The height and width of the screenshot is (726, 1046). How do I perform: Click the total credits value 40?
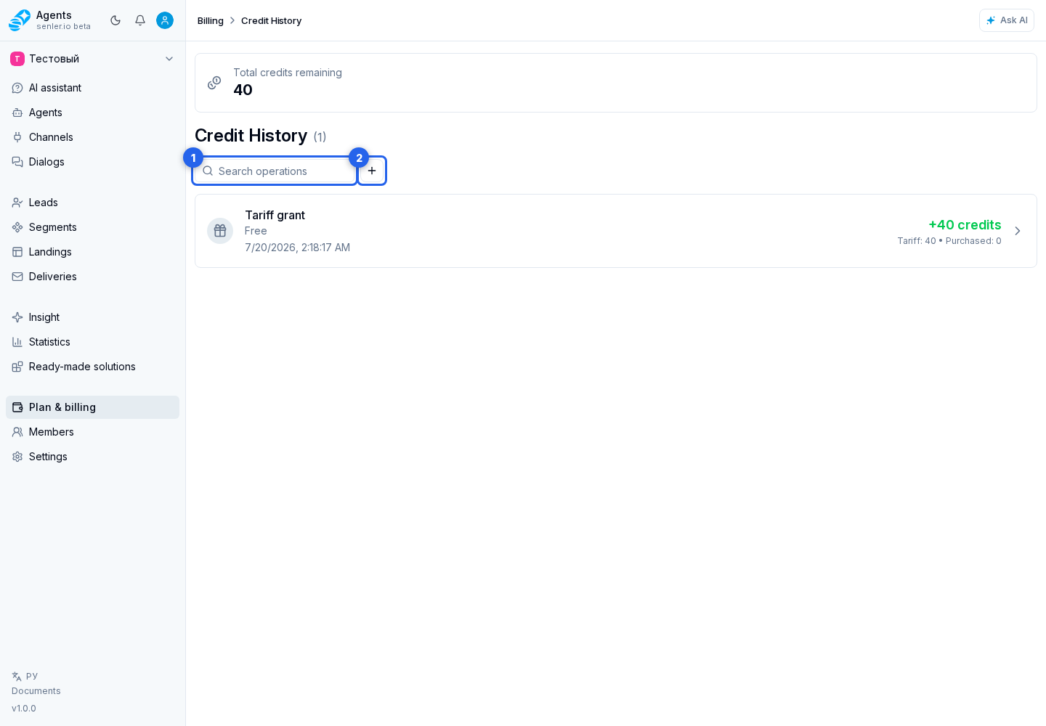[x=243, y=90]
